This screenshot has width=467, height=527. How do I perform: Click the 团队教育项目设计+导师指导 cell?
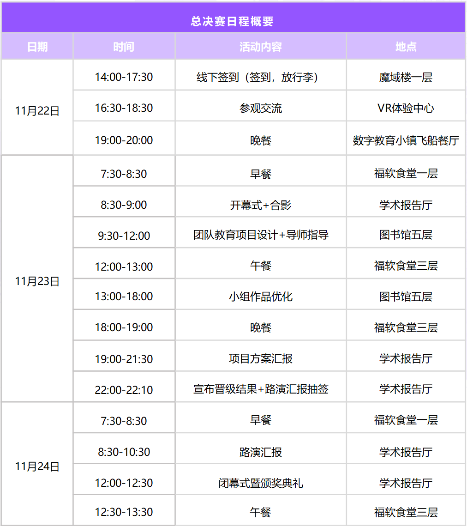tap(261, 235)
